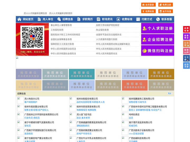The width and height of the screenshot is (190, 142).
Task: Click the 免费注册 button
Action: [x=165, y=5]
